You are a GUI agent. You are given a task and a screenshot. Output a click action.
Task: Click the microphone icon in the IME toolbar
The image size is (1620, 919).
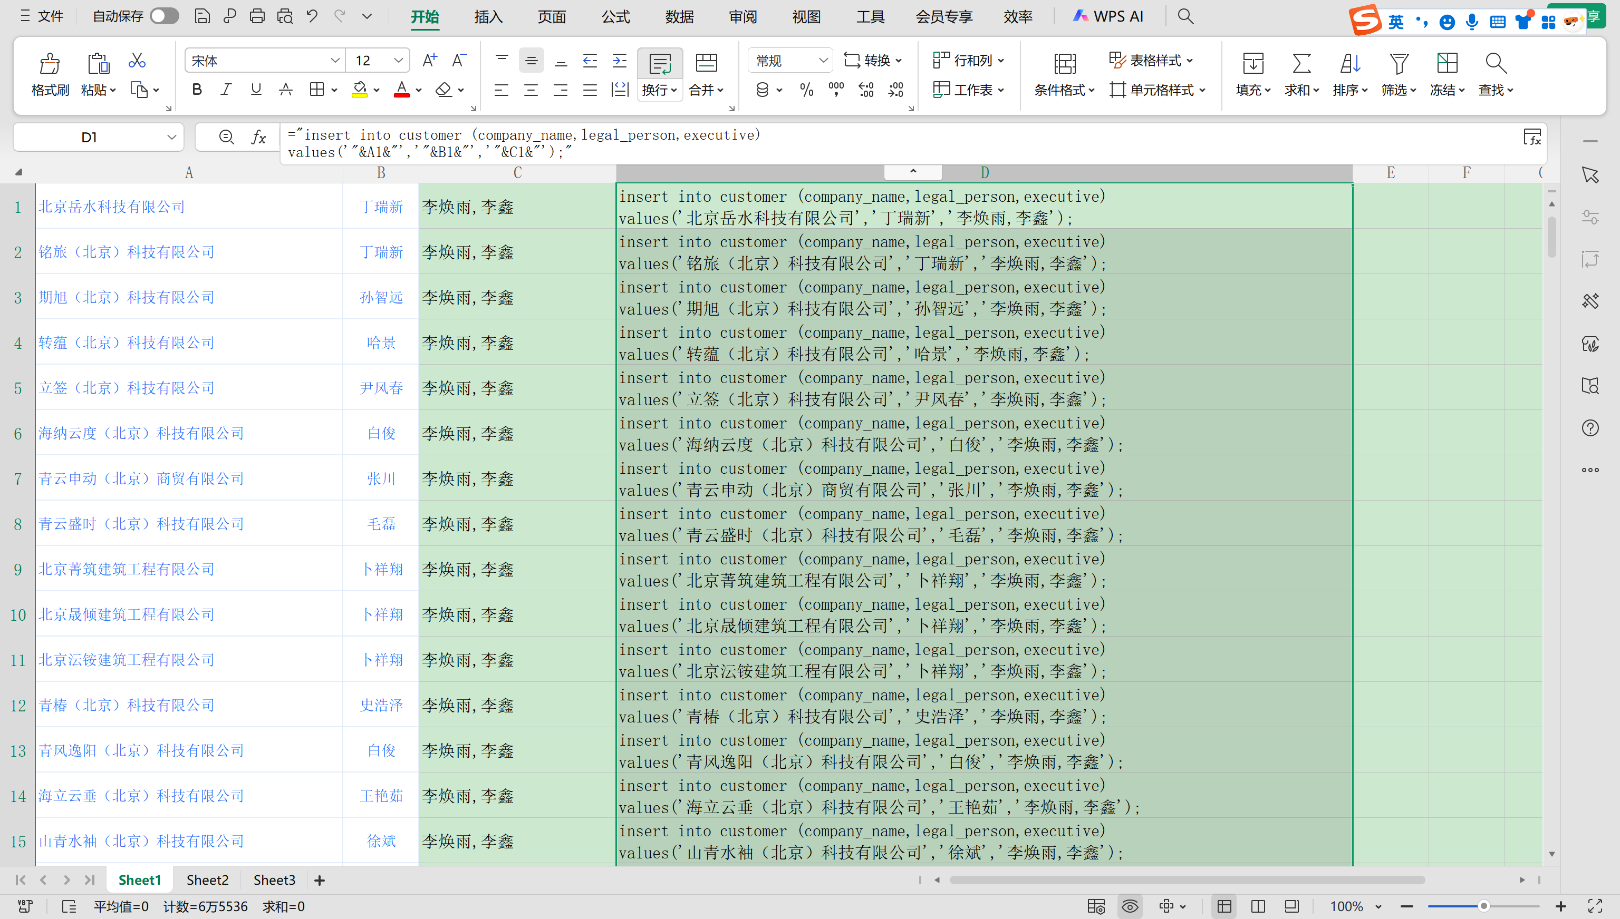[1472, 22]
